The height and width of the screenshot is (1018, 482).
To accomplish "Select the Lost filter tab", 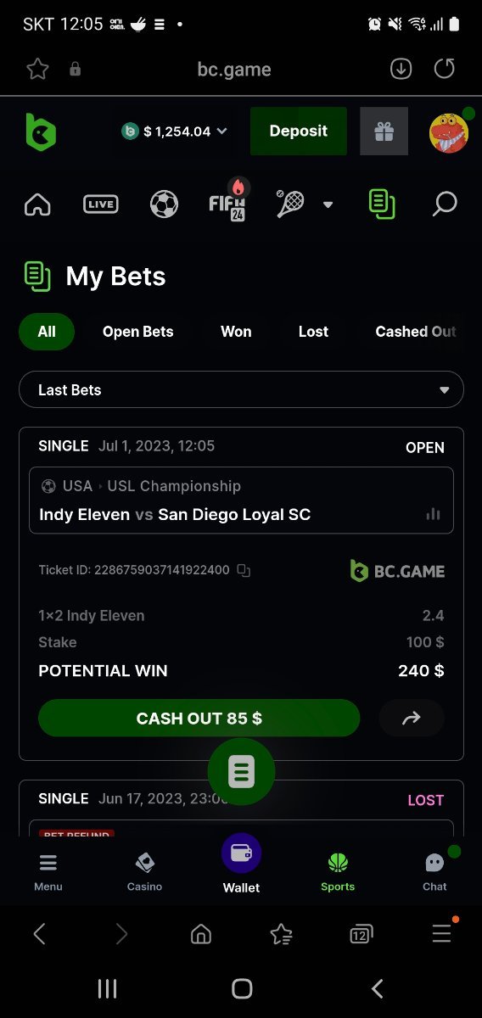I will [x=313, y=332].
